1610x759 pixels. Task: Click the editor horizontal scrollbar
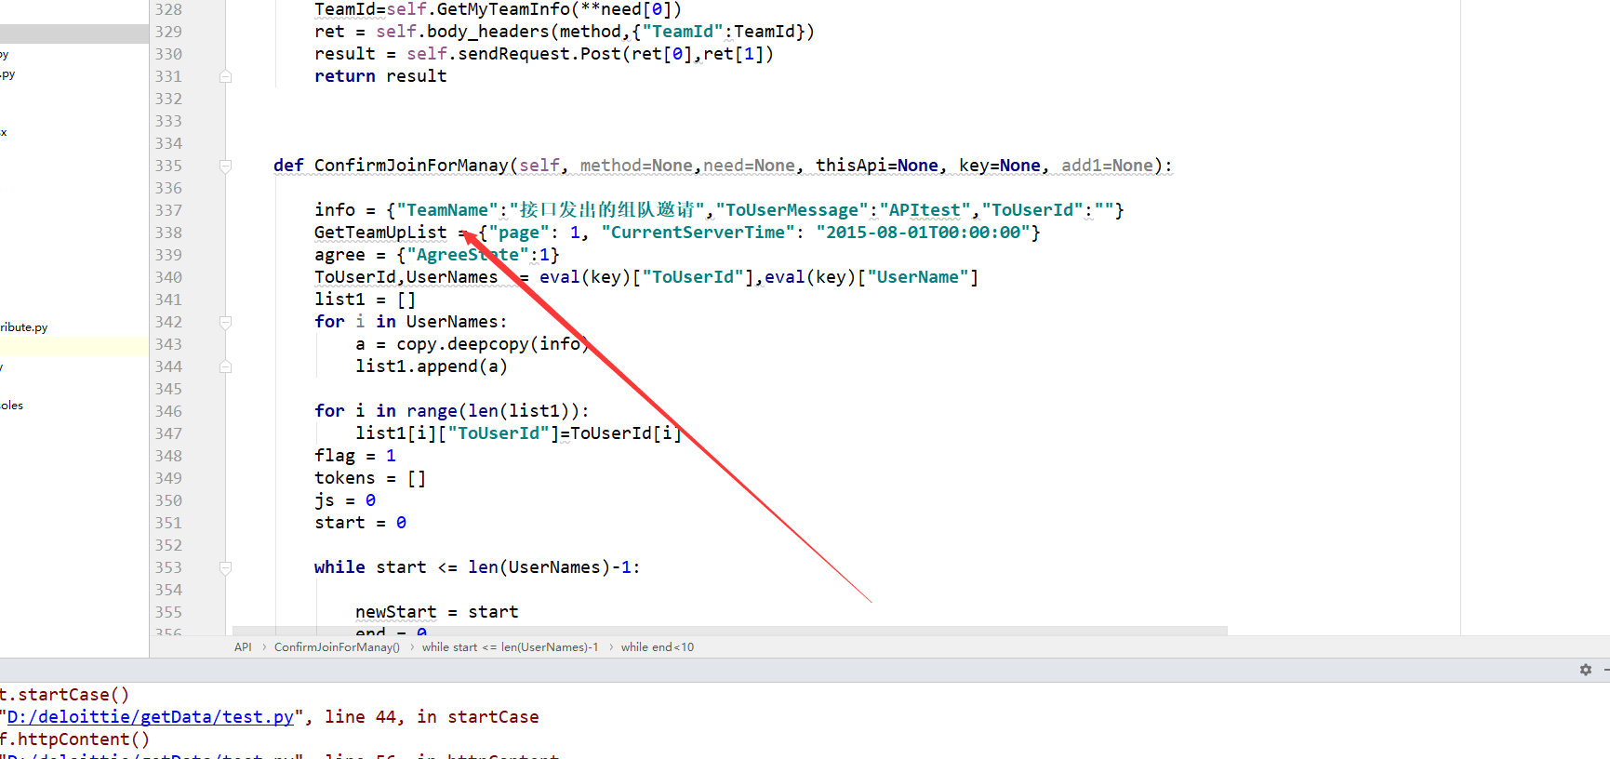730,631
